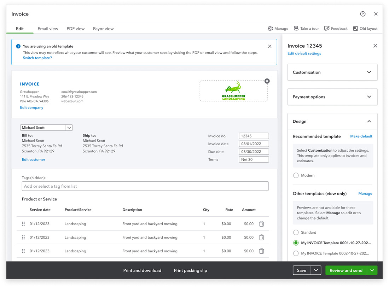
Task: Click the Amount column header
Action: click(x=249, y=210)
